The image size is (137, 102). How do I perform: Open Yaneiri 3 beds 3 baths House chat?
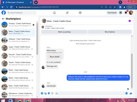click(x=18, y=63)
